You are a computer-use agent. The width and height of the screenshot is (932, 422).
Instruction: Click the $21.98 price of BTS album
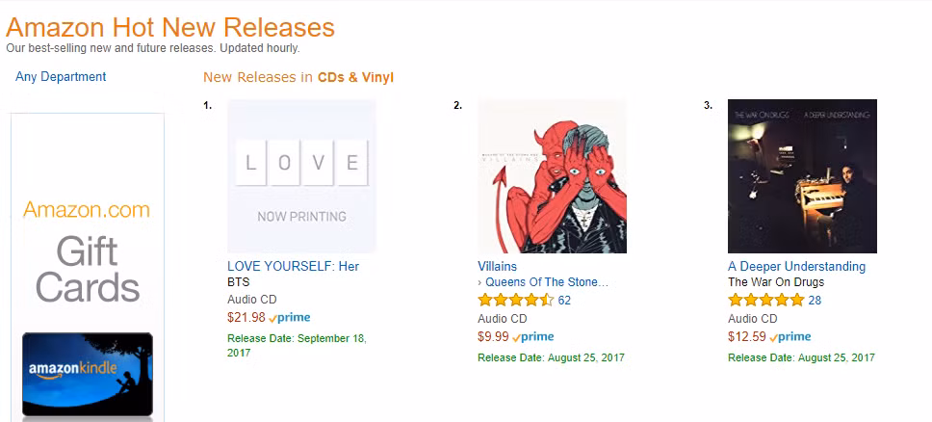coord(246,318)
